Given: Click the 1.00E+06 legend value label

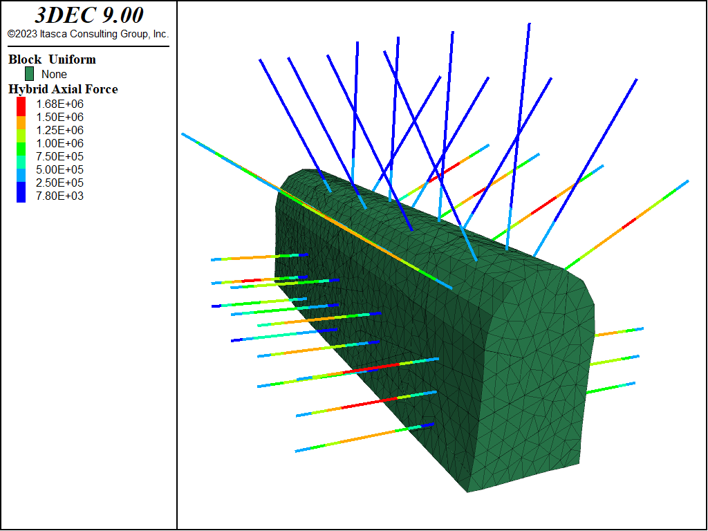Looking at the screenshot, I should 59,143.
